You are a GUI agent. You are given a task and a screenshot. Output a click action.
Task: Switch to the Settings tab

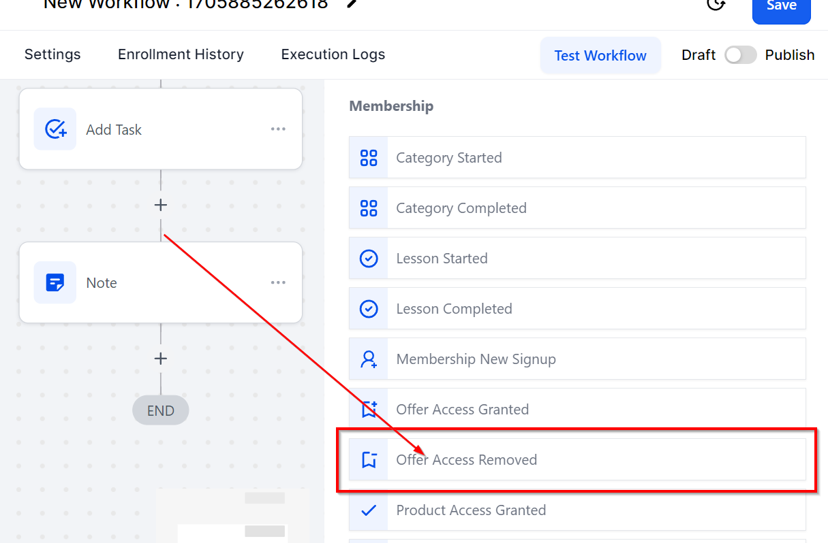pos(52,54)
